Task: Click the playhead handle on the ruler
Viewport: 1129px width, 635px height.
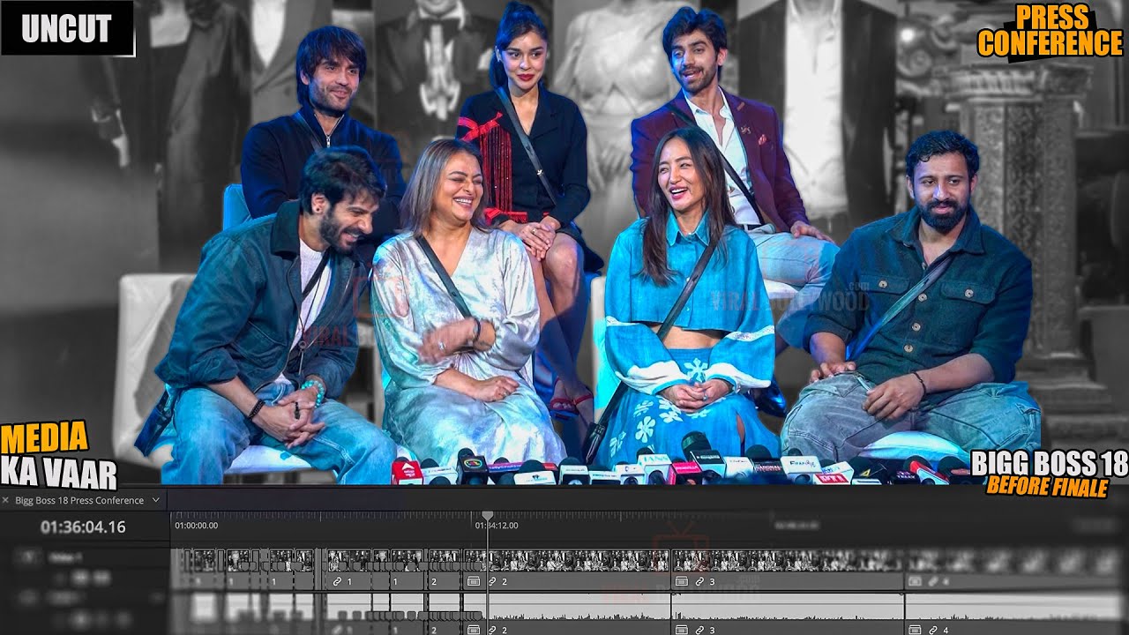Action: tap(487, 516)
